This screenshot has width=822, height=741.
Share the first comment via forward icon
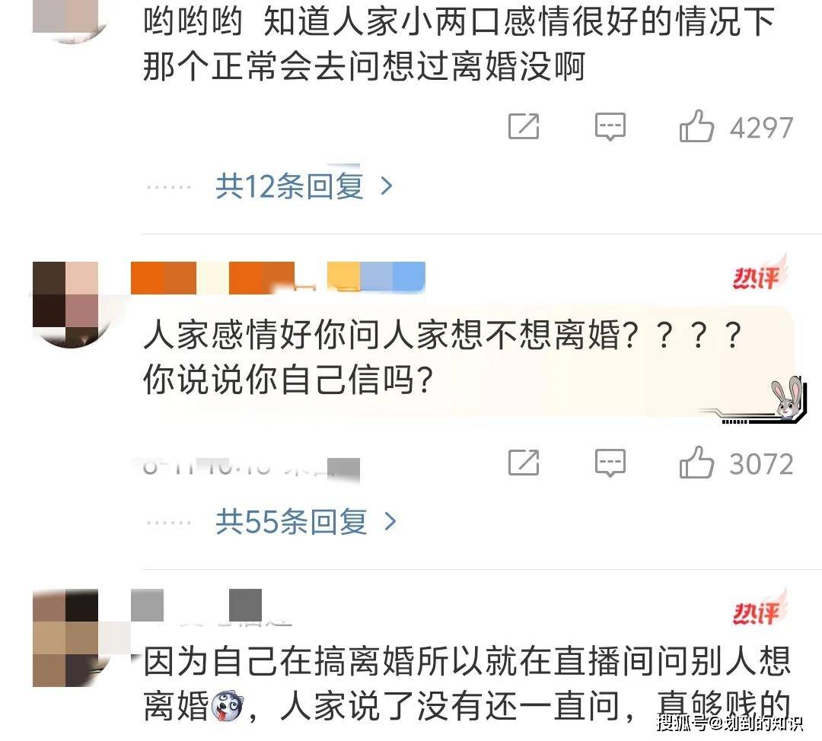pyautogui.click(x=524, y=126)
